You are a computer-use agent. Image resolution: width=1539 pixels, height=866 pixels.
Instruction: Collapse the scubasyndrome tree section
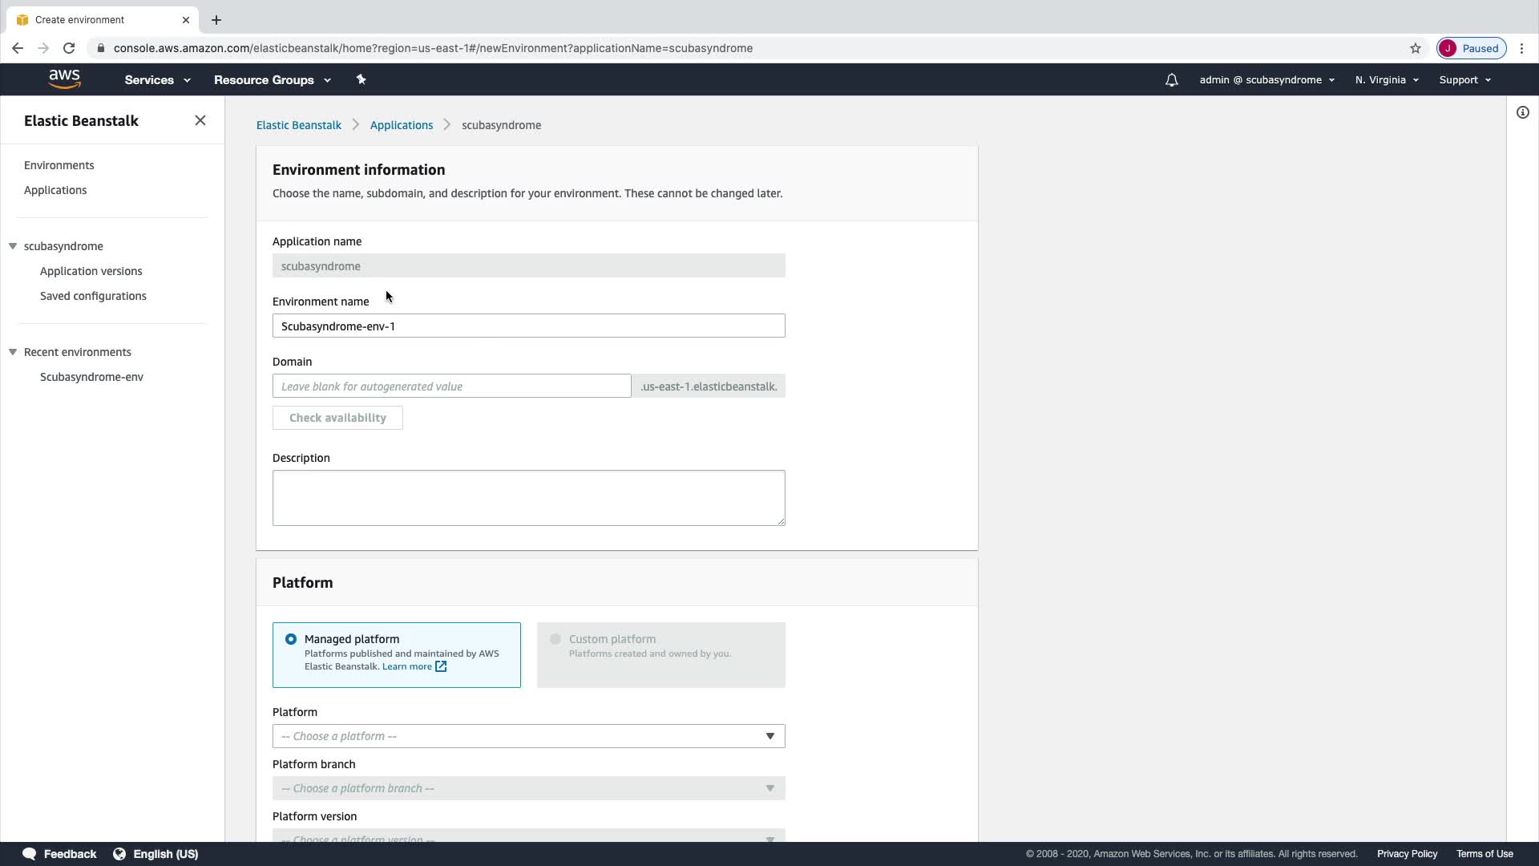[x=13, y=246]
